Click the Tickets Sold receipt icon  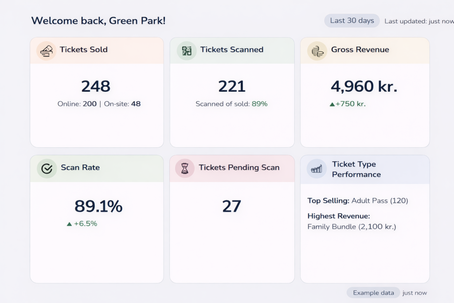click(x=46, y=50)
